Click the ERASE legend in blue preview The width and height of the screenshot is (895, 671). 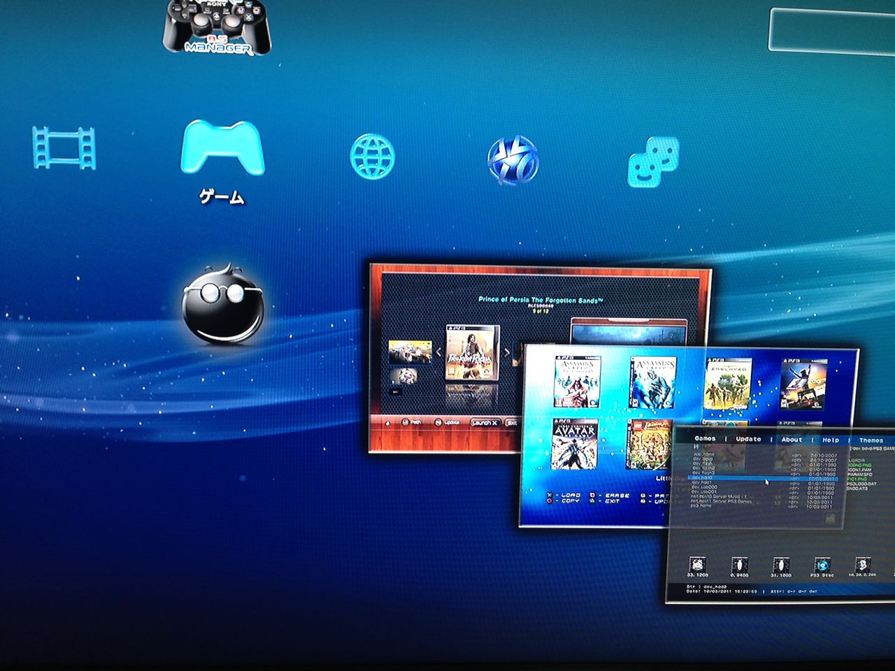point(611,495)
